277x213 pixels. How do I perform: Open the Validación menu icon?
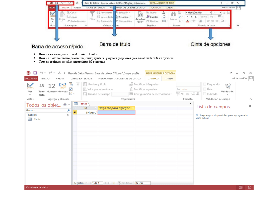tap(227, 88)
